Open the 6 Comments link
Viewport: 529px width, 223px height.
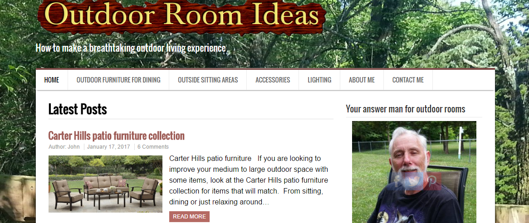153,147
